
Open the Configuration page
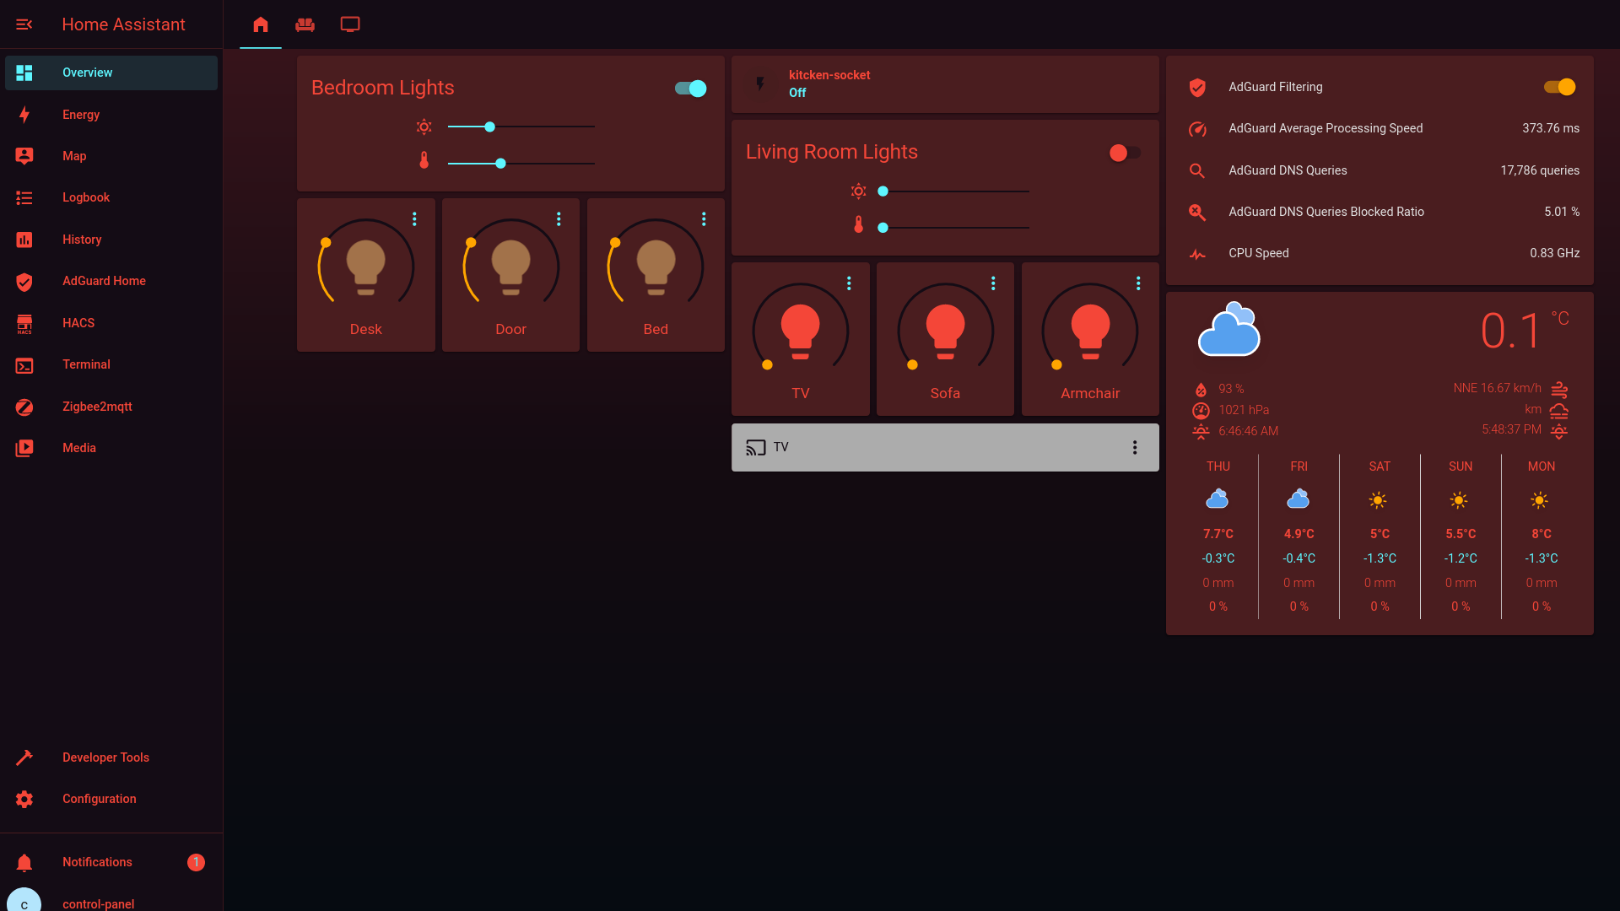coord(99,798)
